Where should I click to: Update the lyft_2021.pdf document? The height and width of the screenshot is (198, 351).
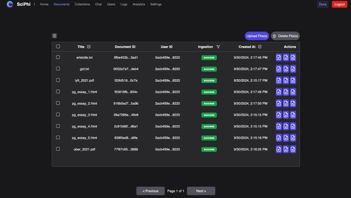pyautogui.click(x=279, y=80)
